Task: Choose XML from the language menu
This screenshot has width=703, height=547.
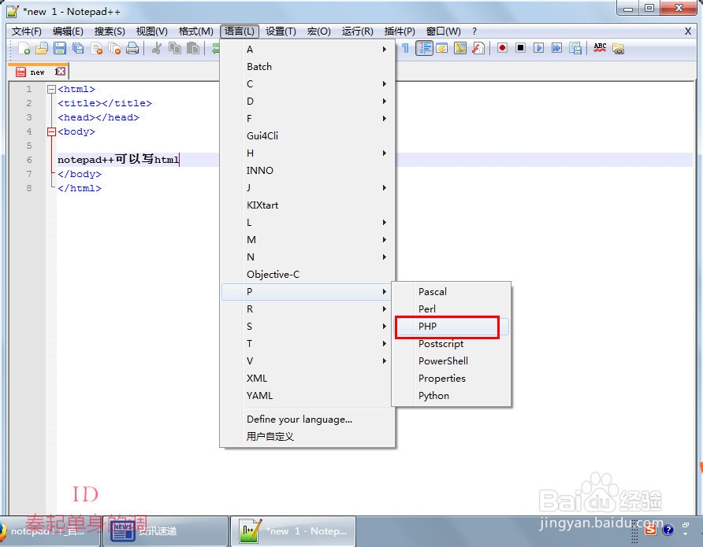Action: tap(308, 379)
